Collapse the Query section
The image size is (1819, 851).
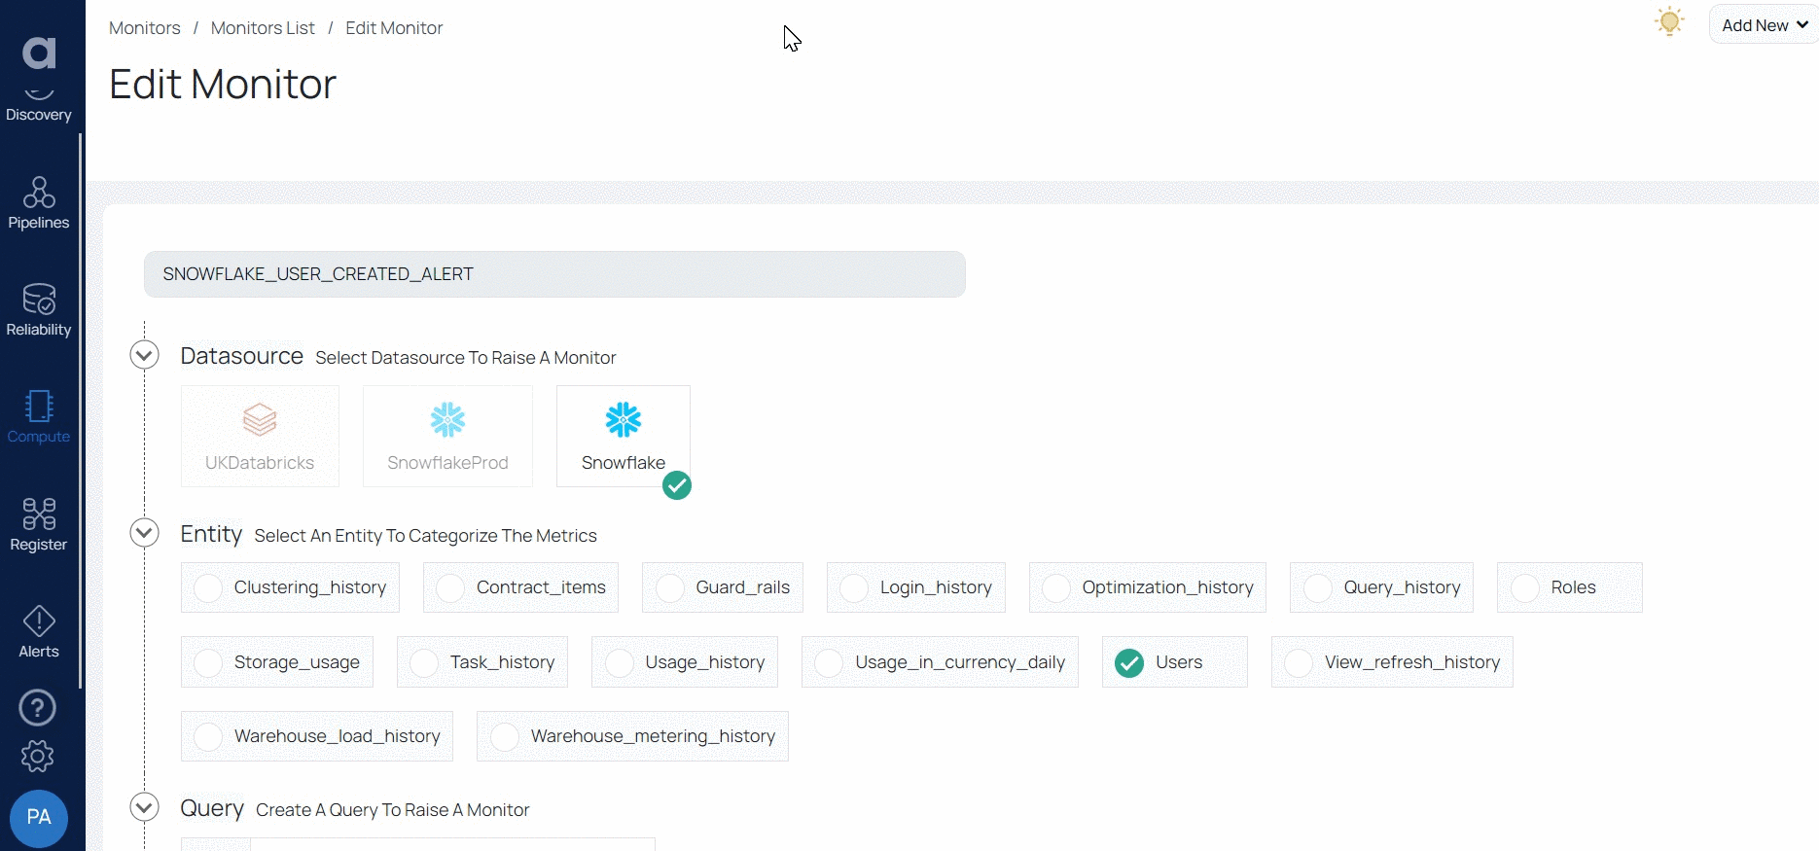pyautogui.click(x=144, y=807)
